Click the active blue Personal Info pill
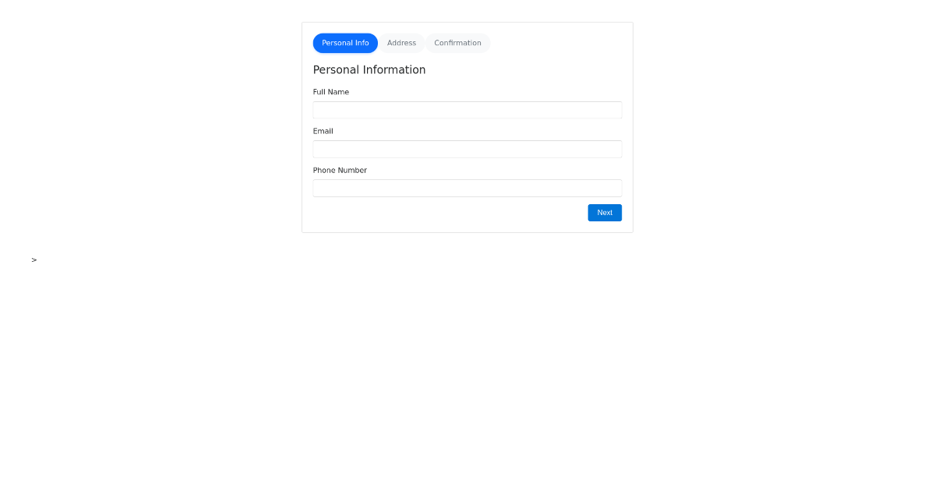 click(345, 43)
